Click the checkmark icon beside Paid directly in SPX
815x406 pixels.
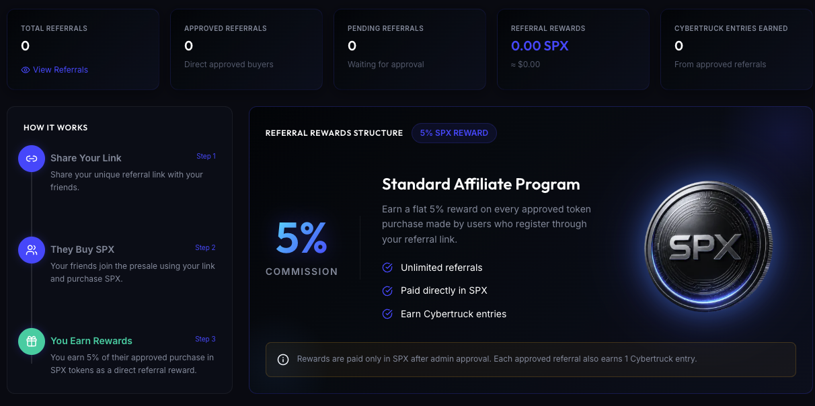[387, 291]
